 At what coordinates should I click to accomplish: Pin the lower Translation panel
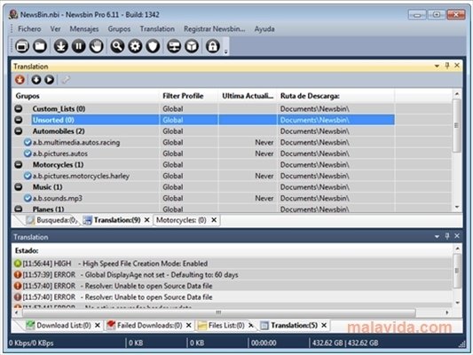pyautogui.click(x=447, y=236)
